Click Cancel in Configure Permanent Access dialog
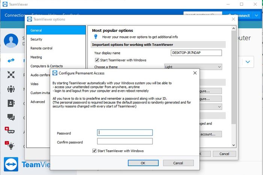Viewport: 263px width, 175px height. click(178, 163)
